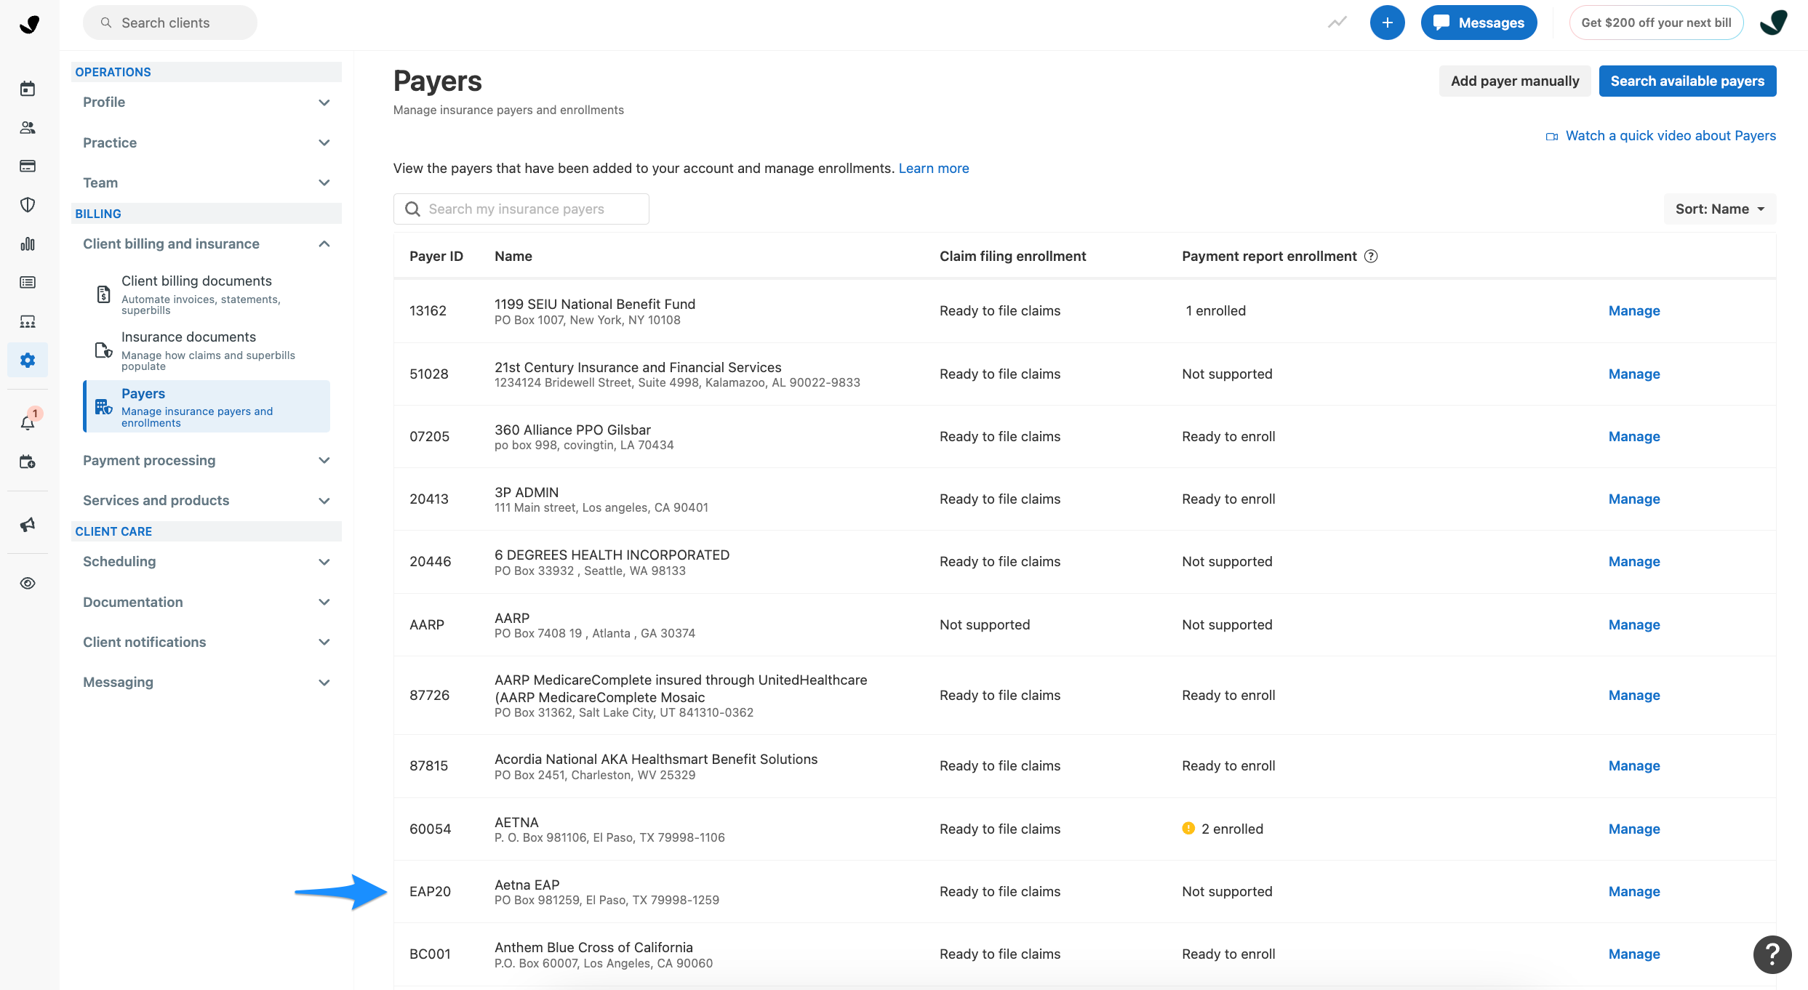Click the magnifier in the payer search box

point(412,209)
